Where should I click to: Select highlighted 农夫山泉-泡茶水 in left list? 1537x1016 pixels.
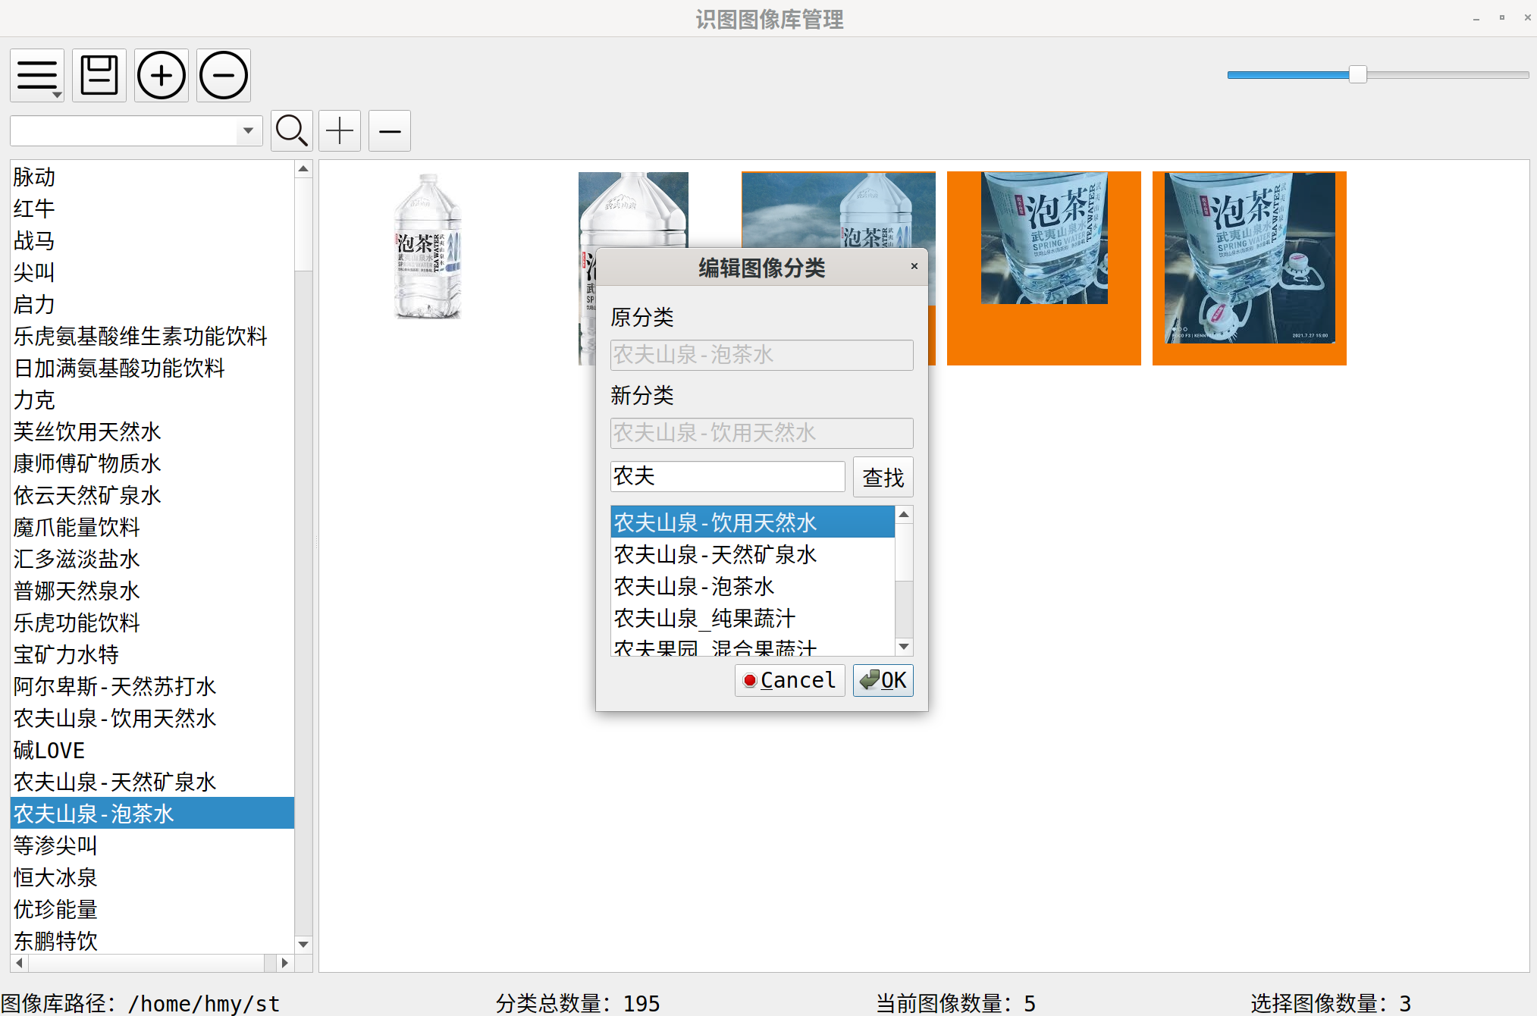click(152, 814)
